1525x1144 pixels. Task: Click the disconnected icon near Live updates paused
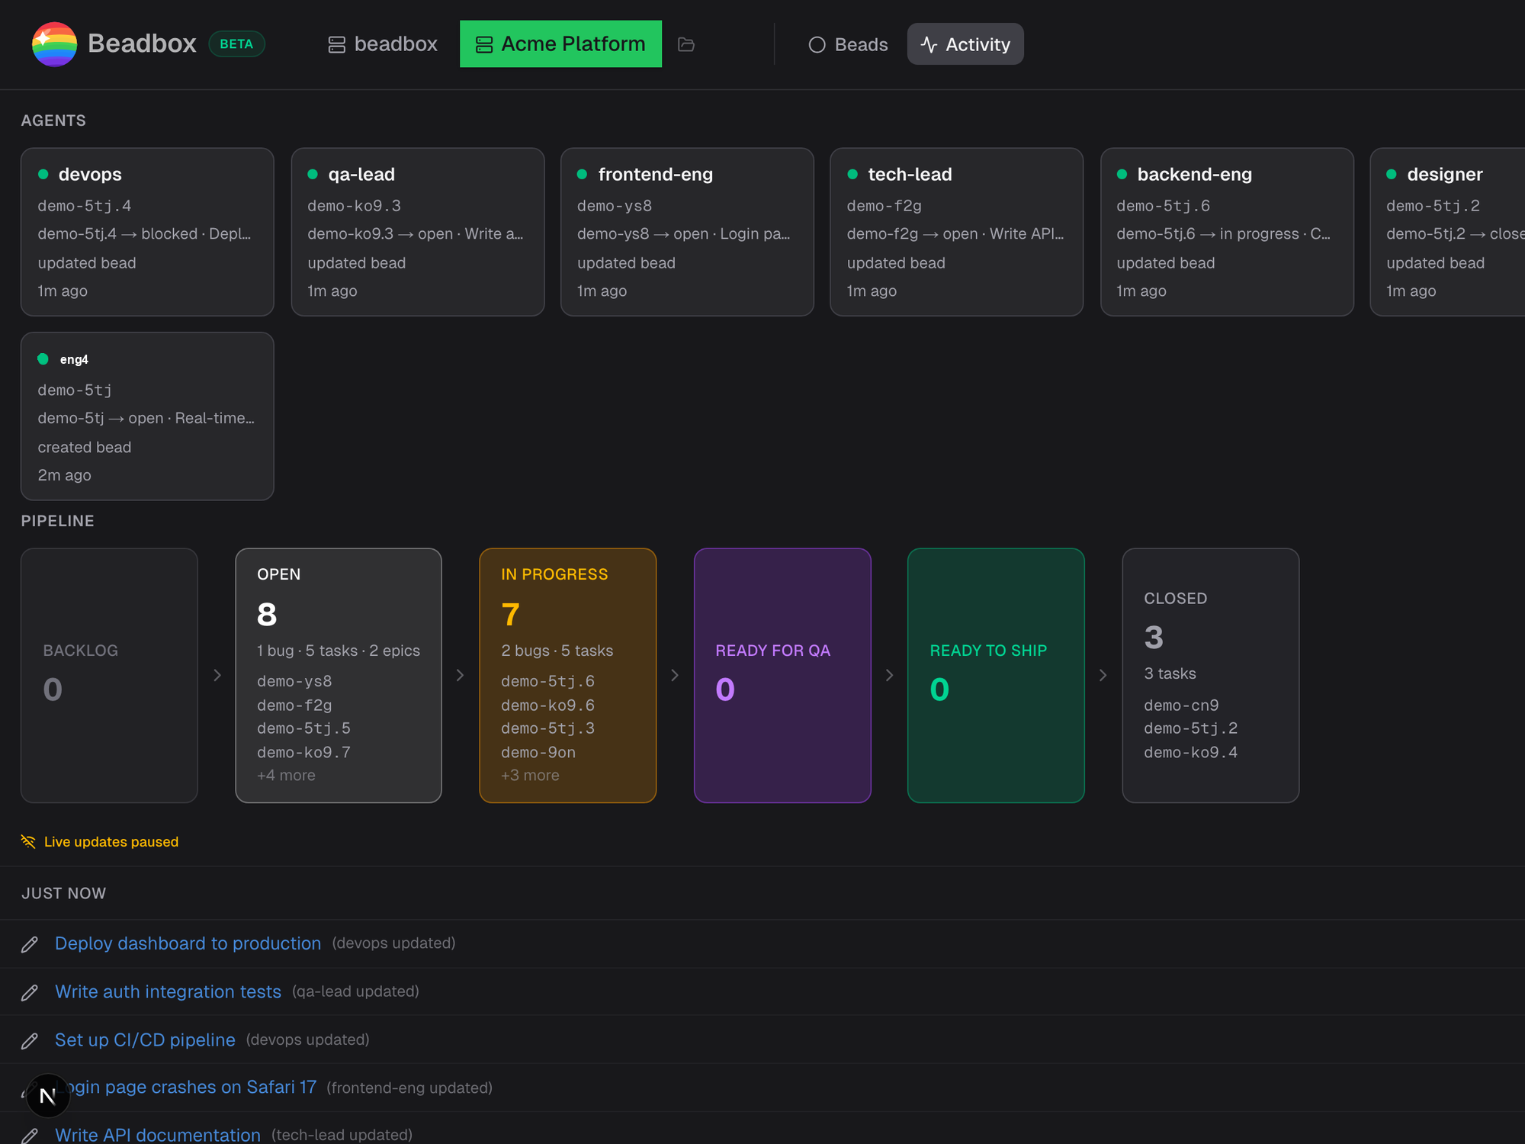28,841
